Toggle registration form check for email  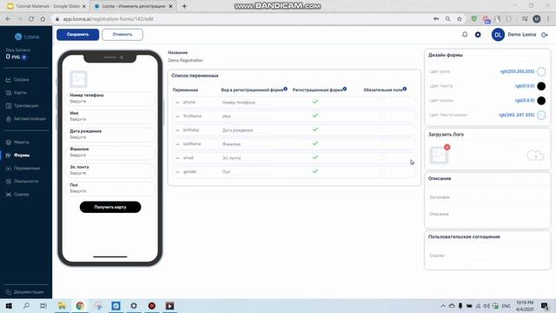point(314,157)
